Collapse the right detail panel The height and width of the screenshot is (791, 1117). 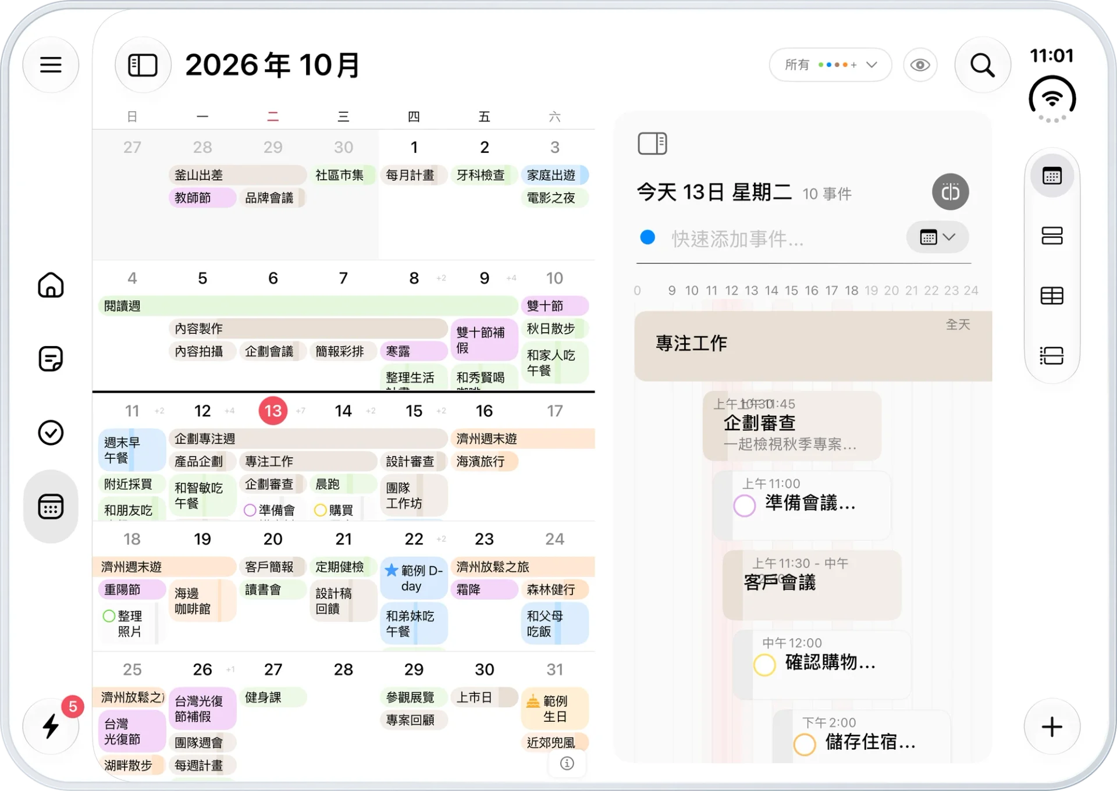coord(652,143)
